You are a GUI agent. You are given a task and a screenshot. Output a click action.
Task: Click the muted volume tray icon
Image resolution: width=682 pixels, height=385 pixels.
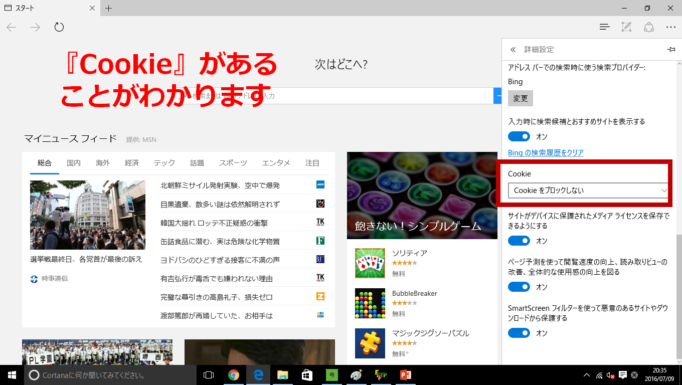click(x=611, y=375)
